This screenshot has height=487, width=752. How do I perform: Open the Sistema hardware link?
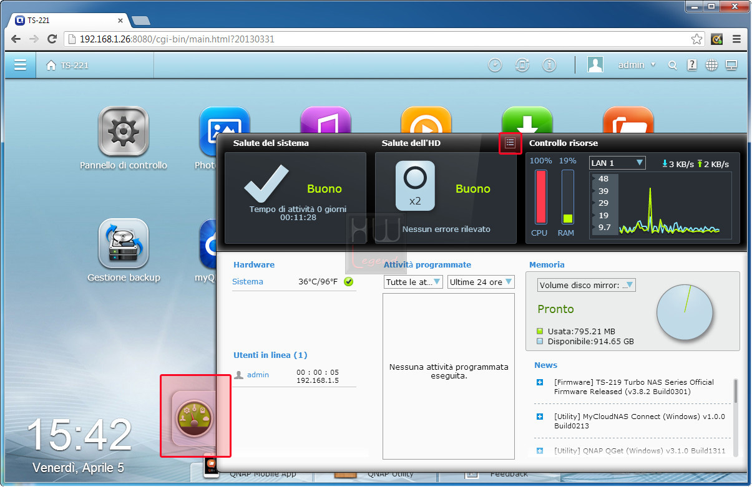click(x=248, y=282)
